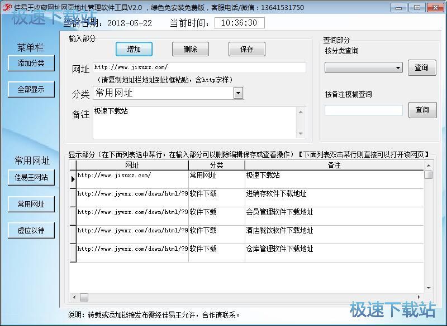Open the 佳易王网站 shortcut
Viewport: 447px width, 326px height.
31,177
